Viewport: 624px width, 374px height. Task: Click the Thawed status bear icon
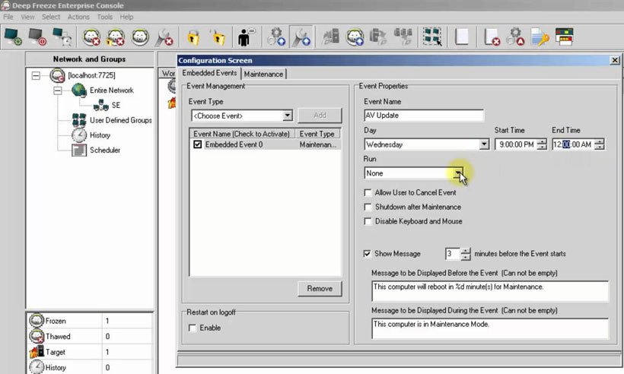tap(37, 336)
